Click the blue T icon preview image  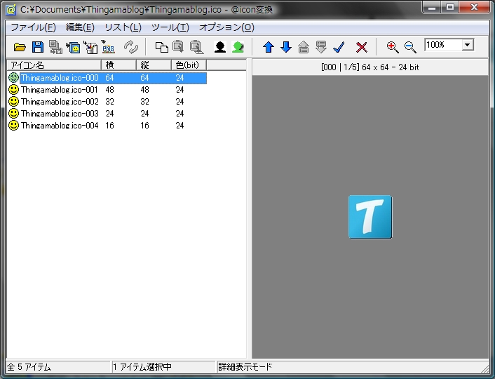tap(370, 217)
